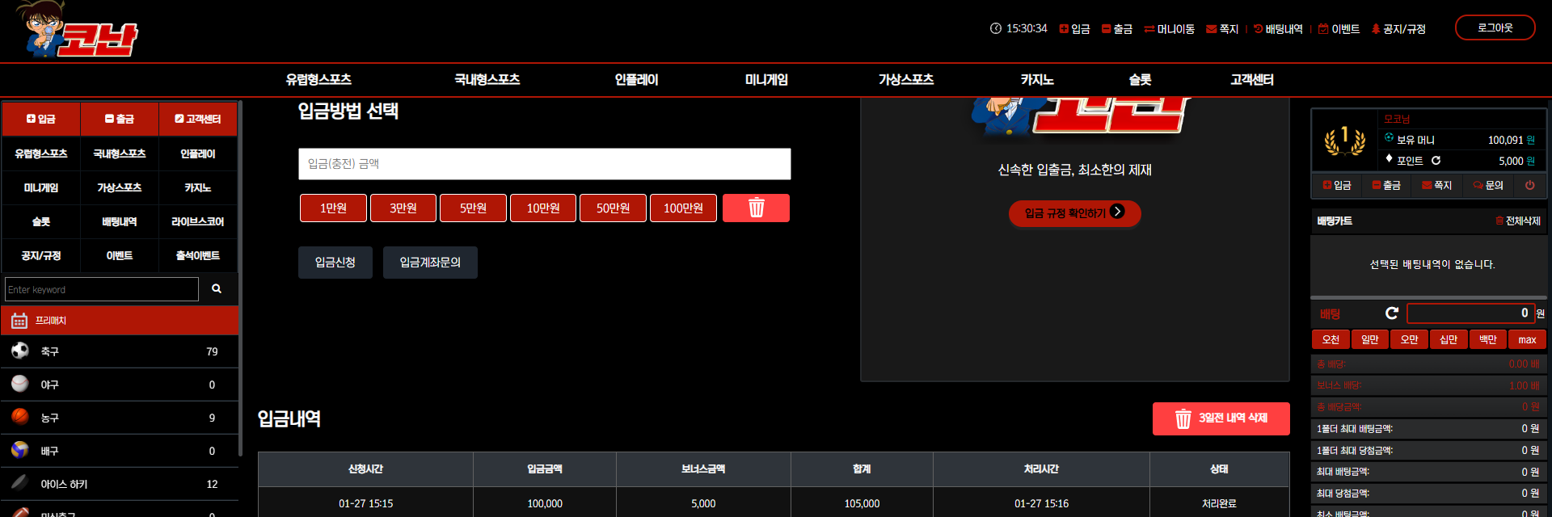The height and width of the screenshot is (517, 1552).
Task: Open the 프리매치 calendar icon
Action: coord(19,321)
